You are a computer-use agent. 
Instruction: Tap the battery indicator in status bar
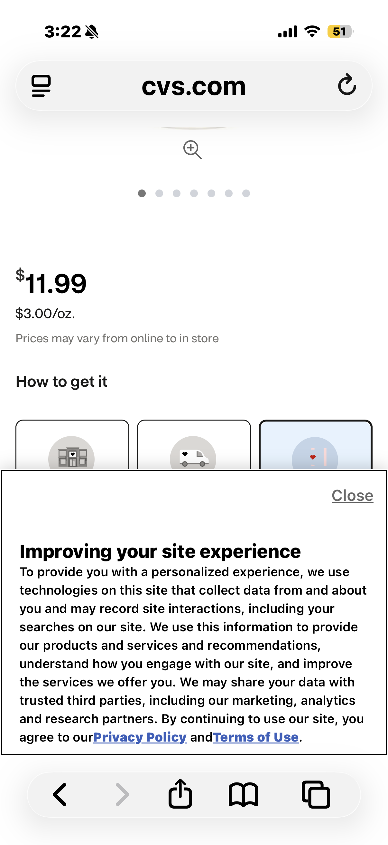tap(340, 32)
